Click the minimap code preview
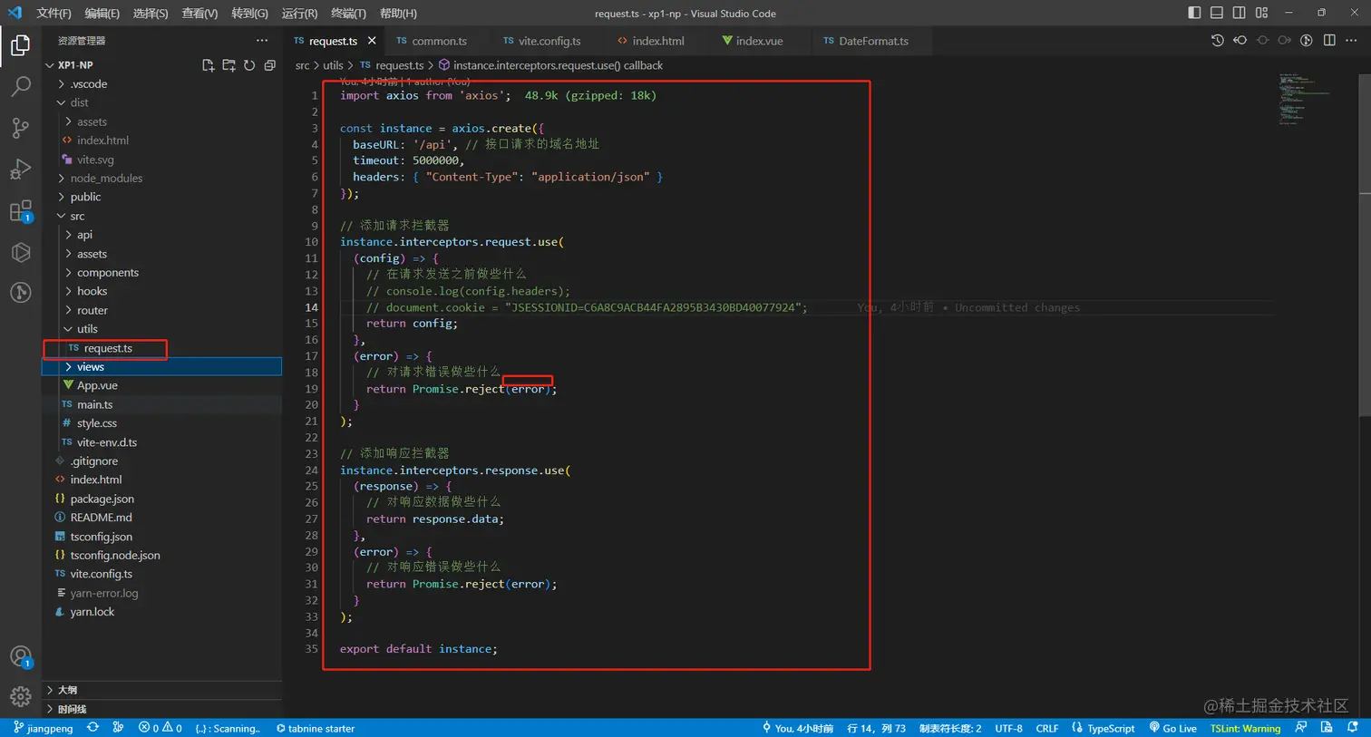Viewport: 1371px width, 737px height. [x=1306, y=100]
